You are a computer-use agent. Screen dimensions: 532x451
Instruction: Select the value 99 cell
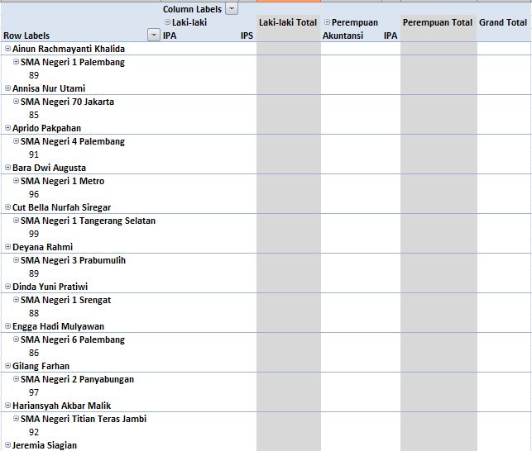pos(34,234)
